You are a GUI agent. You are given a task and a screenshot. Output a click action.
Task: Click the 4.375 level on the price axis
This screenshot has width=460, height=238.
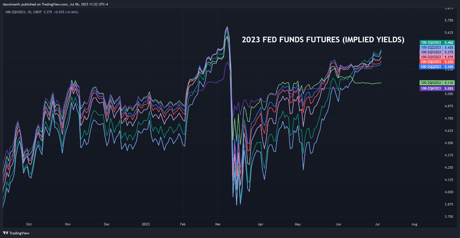448,155
